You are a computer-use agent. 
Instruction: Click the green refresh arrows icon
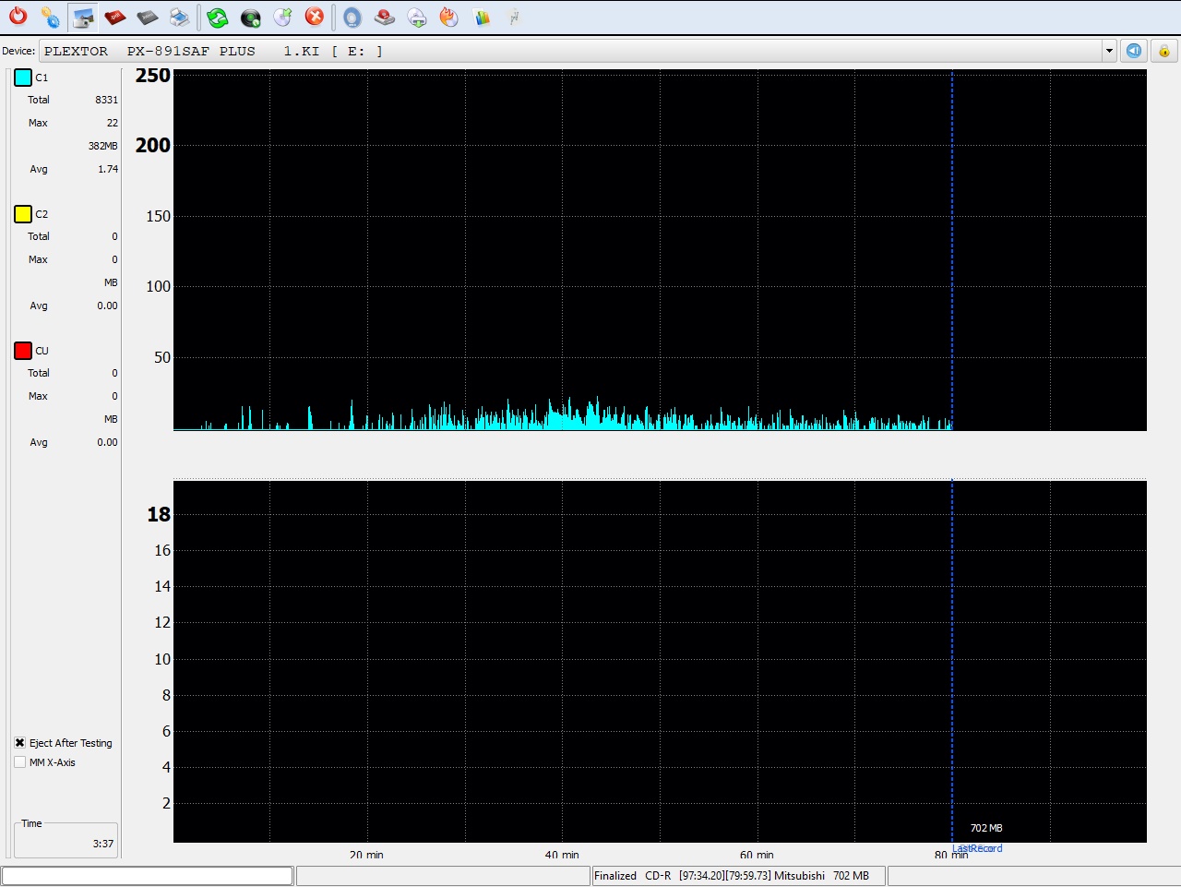click(x=218, y=17)
